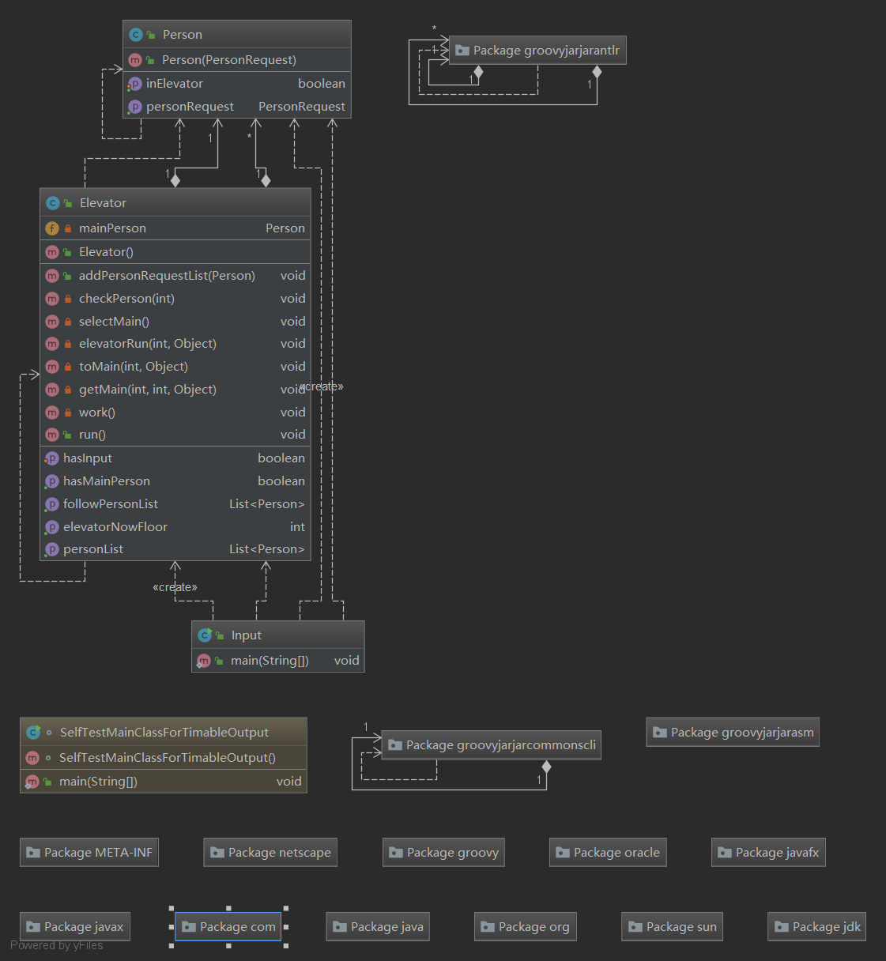
Task: Click the right-middle selection handle of Package com
Action: (286, 927)
